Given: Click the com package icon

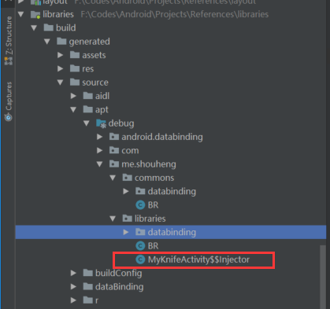Looking at the screenshot, I should point(114,150).
